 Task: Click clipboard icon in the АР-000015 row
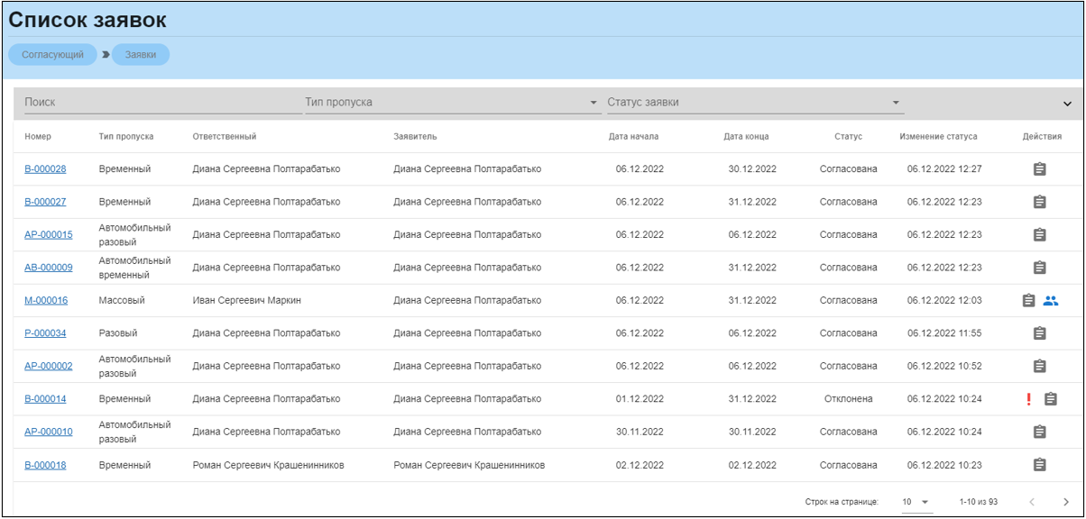[x=1039, y=235]
